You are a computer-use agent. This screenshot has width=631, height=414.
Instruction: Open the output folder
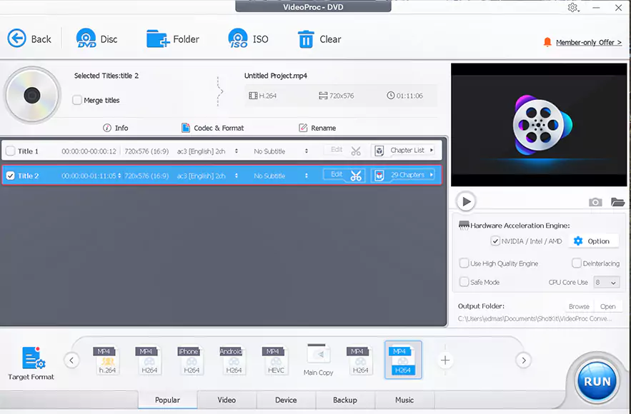tap(607, 306)
